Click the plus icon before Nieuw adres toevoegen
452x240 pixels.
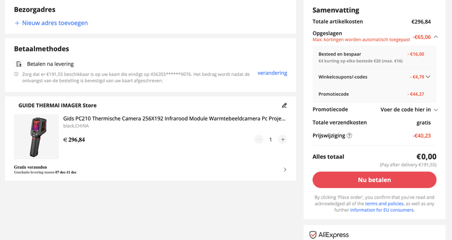coord(17,23)
